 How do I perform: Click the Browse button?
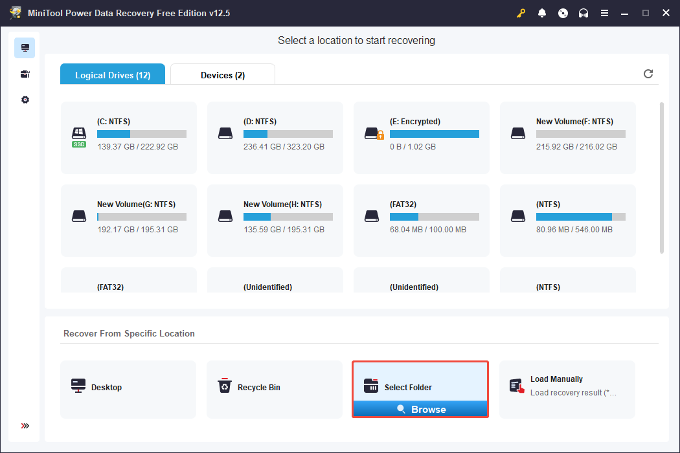coord(421,410)
